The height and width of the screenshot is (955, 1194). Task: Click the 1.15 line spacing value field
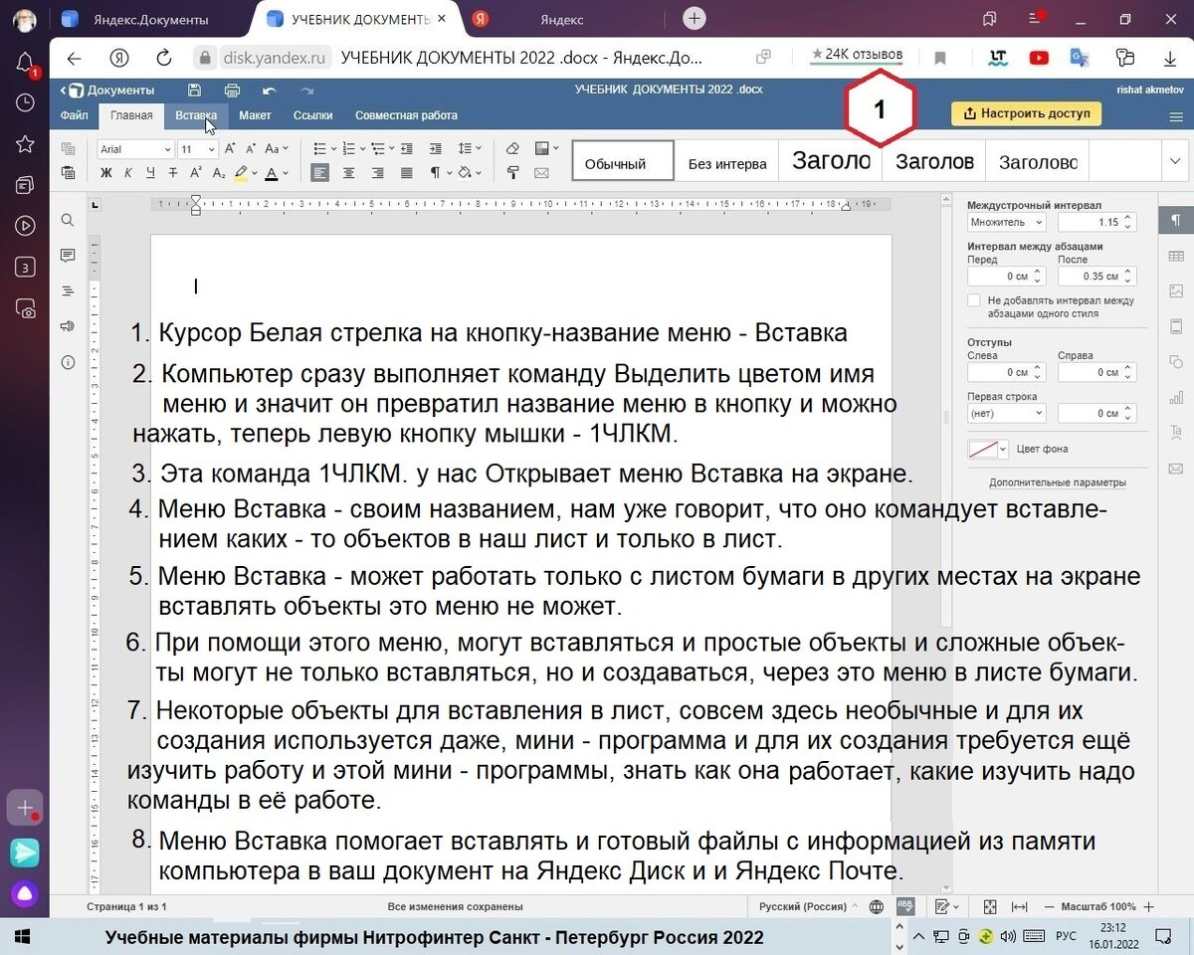[1096, 222]
